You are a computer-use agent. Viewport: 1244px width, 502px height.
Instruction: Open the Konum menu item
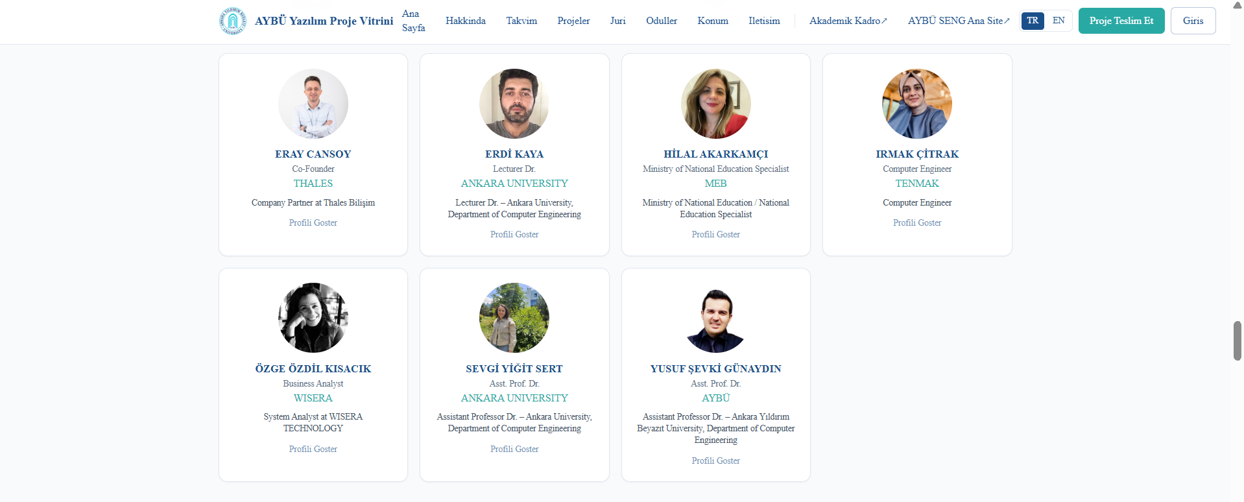[x=713, y=21]
